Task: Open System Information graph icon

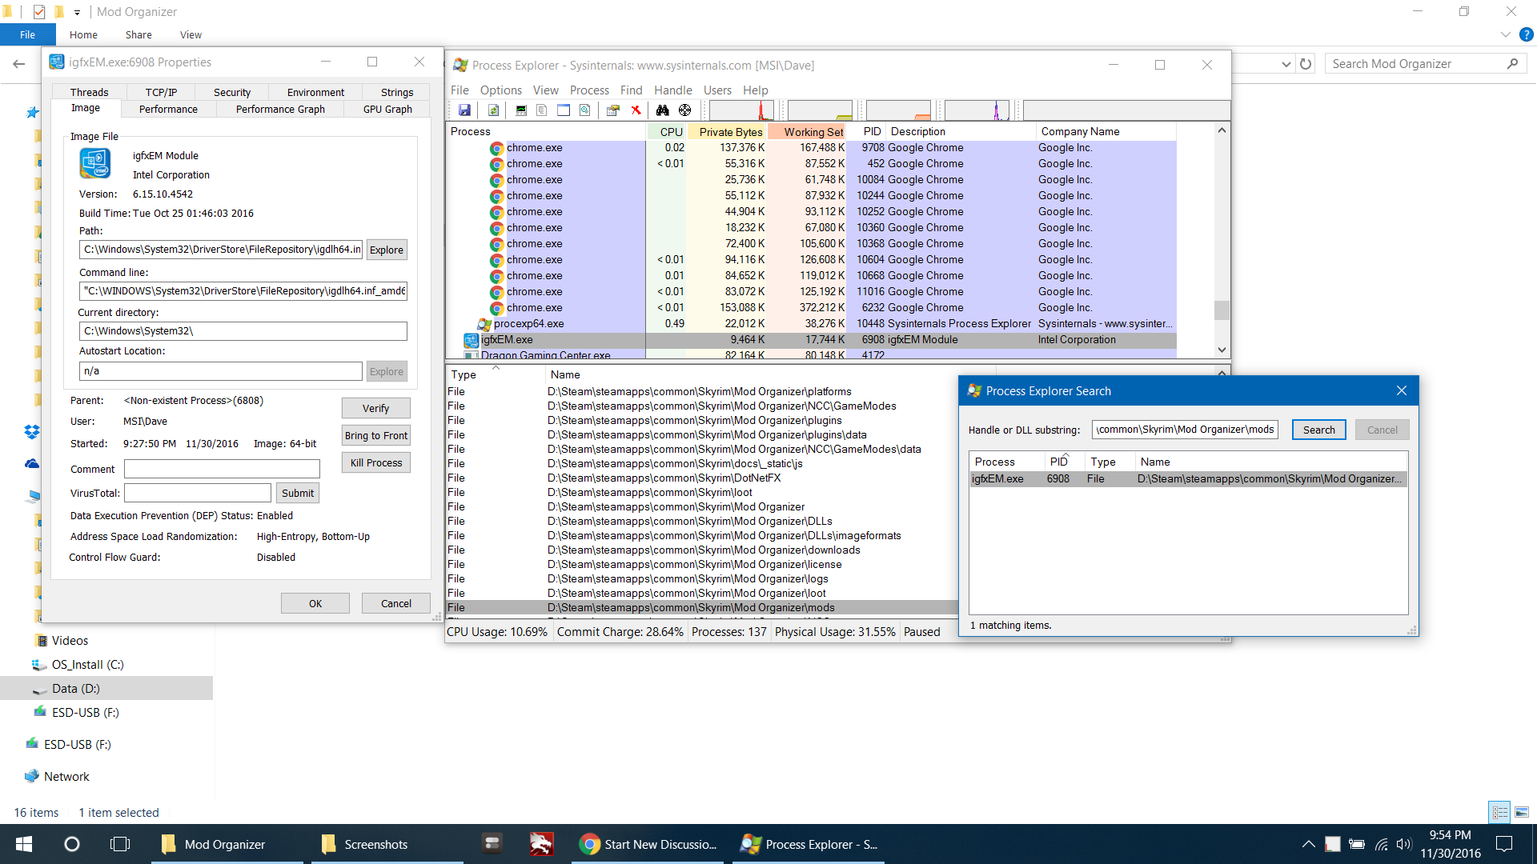Action: coord(521,110)
